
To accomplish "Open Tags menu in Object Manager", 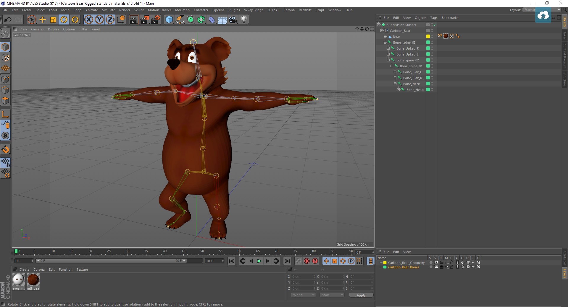I will 434,18.
